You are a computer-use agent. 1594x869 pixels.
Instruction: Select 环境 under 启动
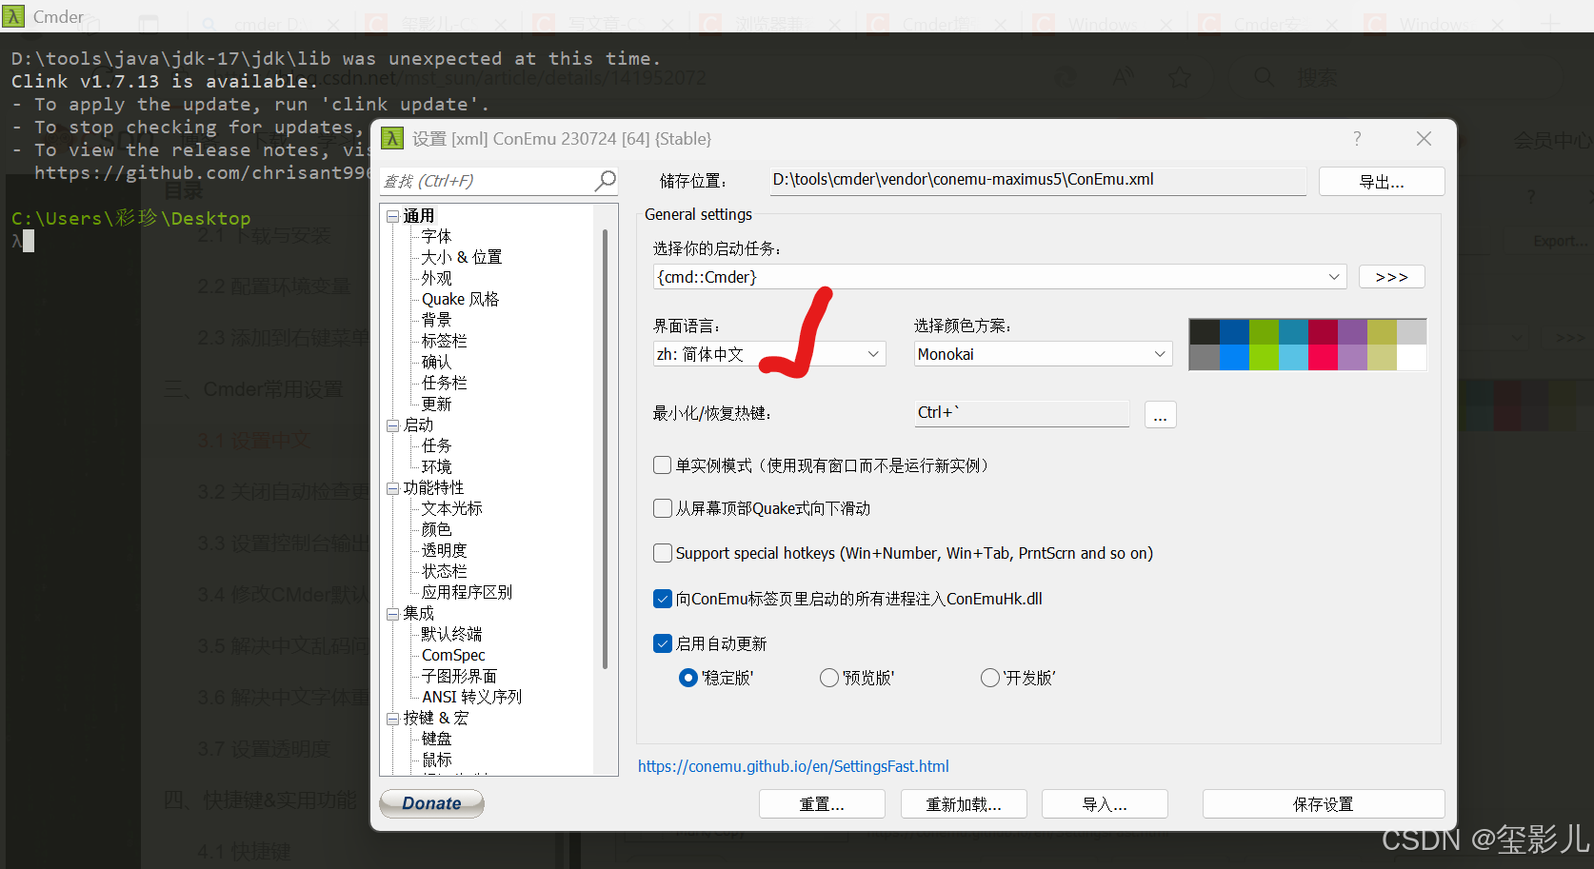pos(437,466)
